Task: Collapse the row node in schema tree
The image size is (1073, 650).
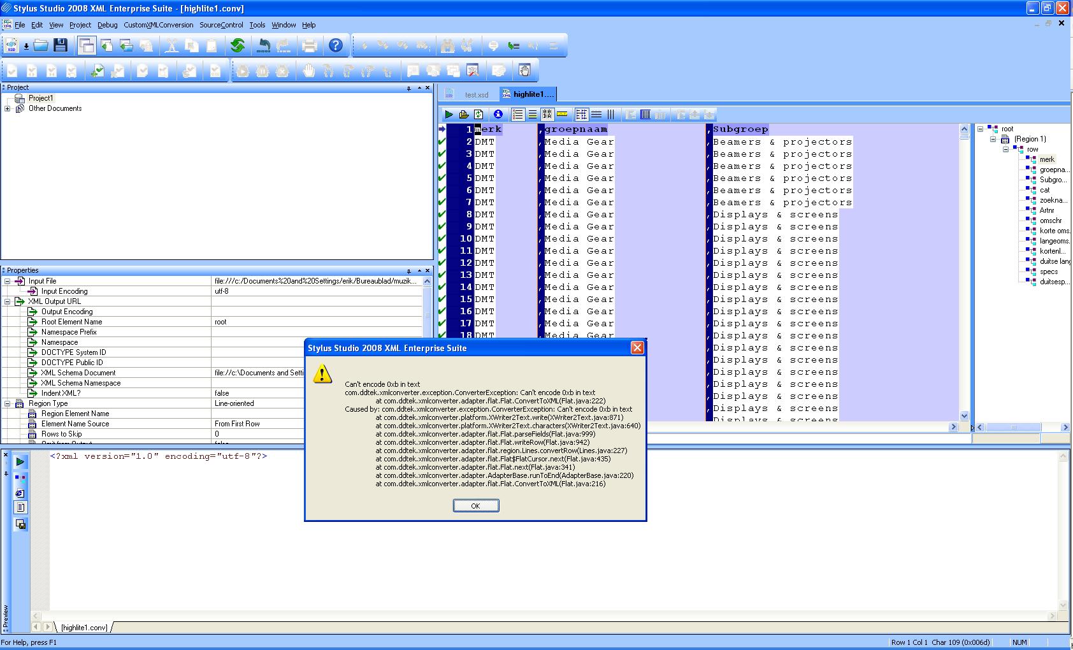Action: (x=1006, y=149)
